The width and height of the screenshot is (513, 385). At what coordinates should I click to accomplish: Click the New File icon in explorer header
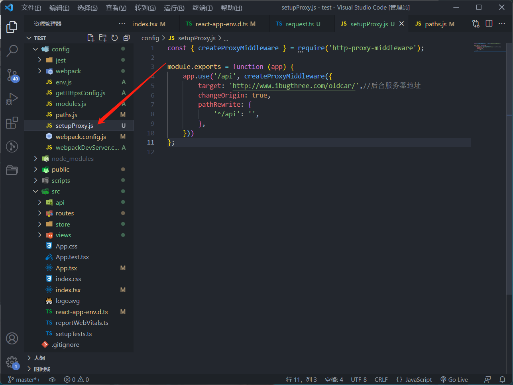click(91, 38)
